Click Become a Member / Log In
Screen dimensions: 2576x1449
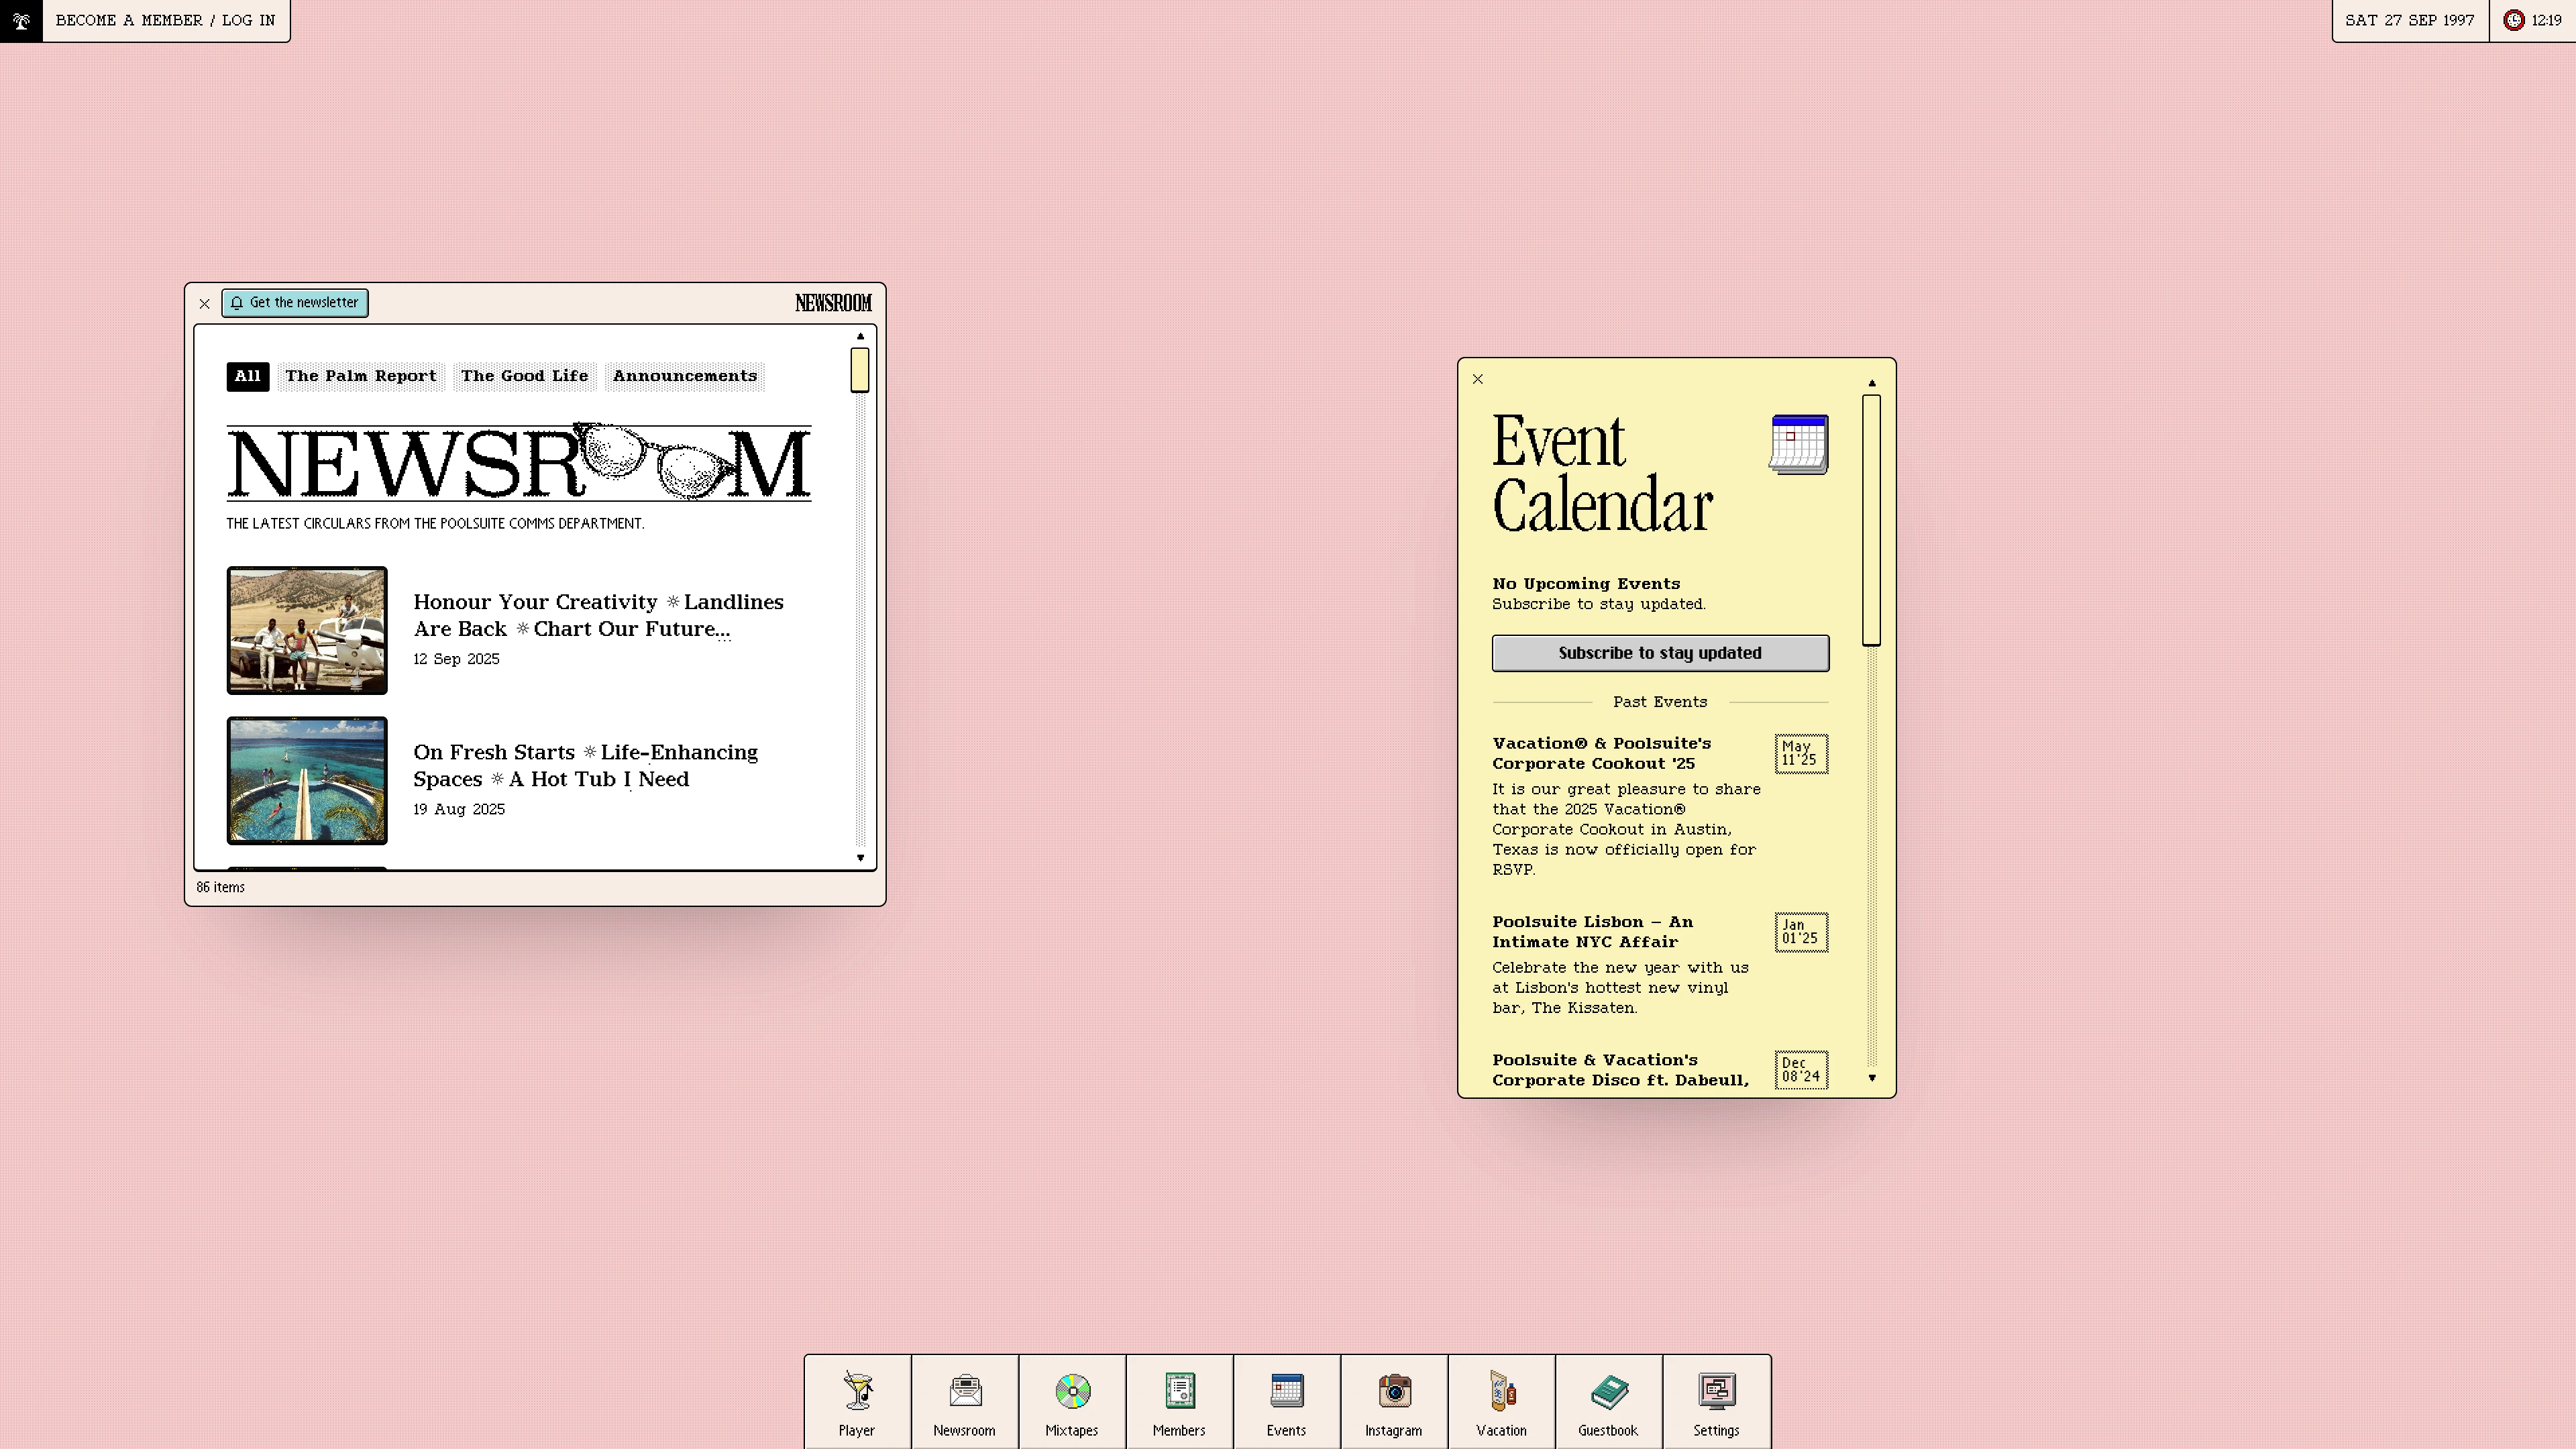(x=166, y=20)
